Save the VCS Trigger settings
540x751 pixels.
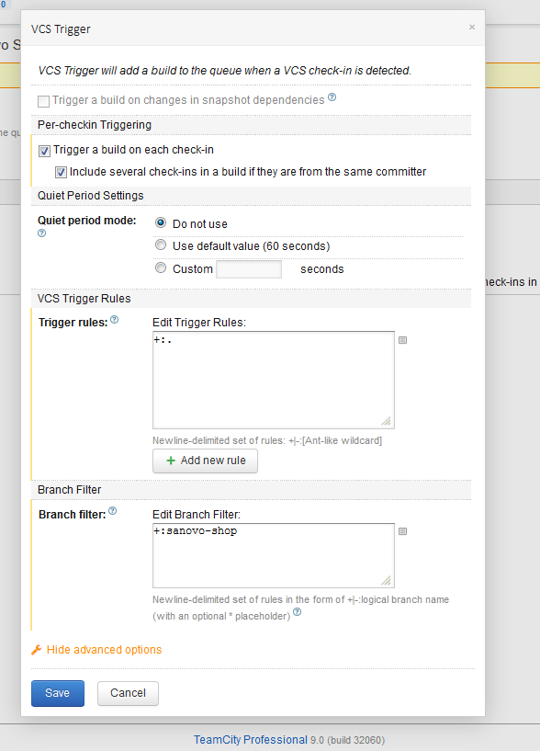point(57,693)
